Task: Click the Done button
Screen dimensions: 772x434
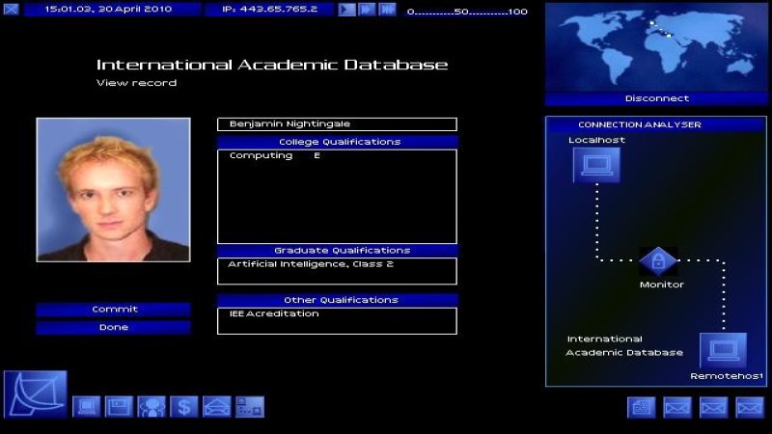Action: [114, 328]
